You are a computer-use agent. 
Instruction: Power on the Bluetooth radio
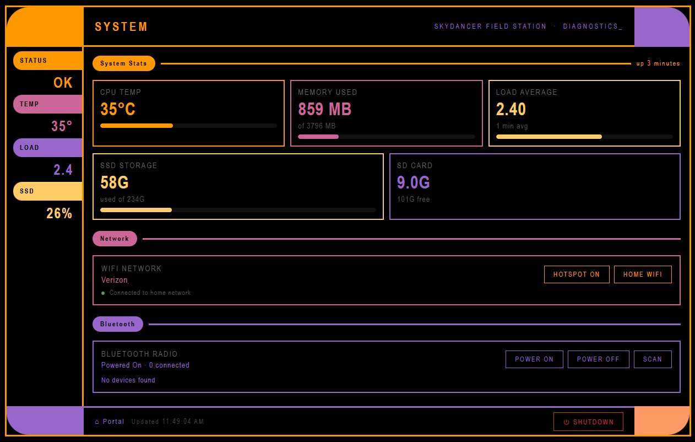pyautogui.click(x=534, y=359)
